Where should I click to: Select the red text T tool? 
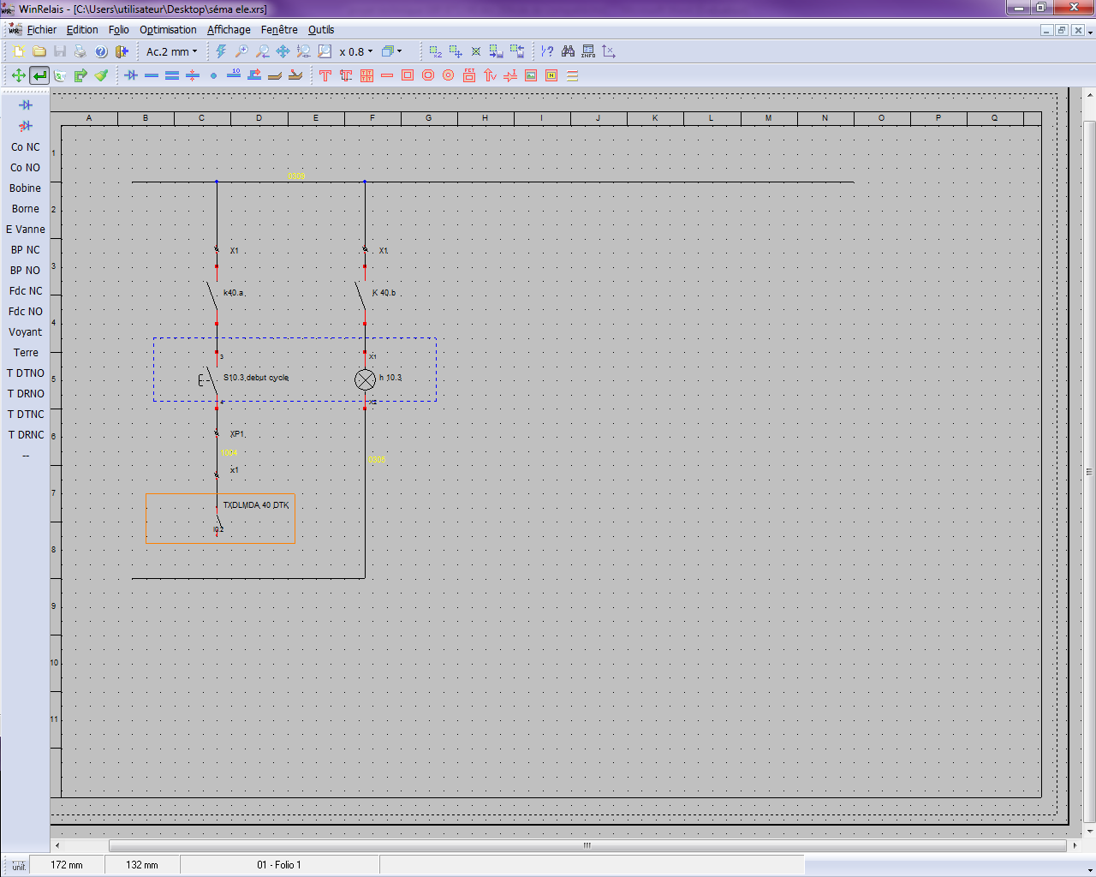point(325,75)
